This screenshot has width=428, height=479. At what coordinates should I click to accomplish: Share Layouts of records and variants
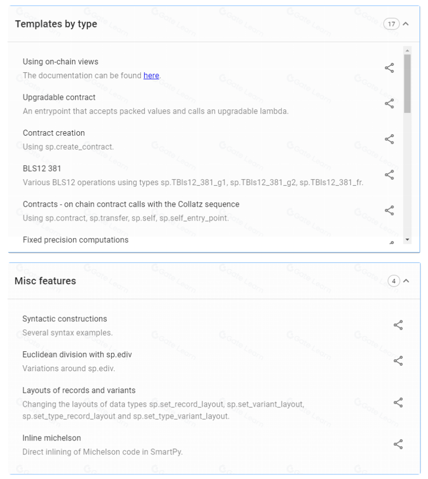398,403
